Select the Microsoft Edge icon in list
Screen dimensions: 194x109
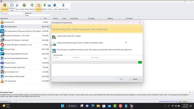point(2,49)
